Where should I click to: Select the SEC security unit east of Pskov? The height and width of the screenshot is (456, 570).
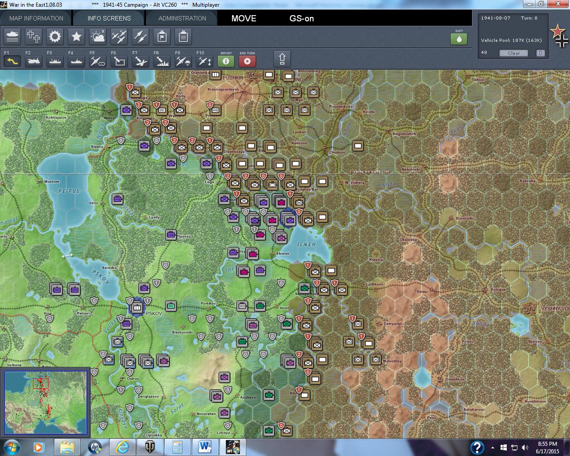point(171,306)
